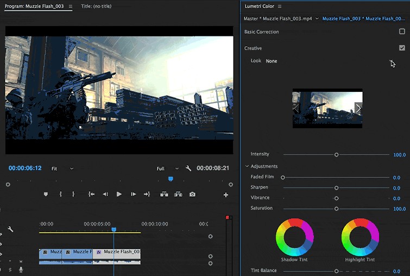Image resolution: width=410 pixels, height=276 pixels.
Task: Click the Play button in Program monitor
Action: pos(119,194)
